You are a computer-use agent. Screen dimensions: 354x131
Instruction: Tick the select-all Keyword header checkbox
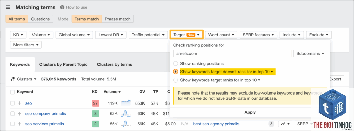(x=12, y=92)
